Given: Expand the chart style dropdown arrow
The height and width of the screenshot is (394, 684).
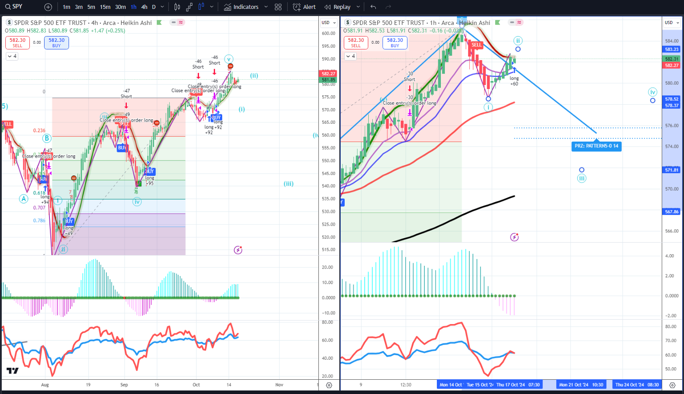Looking at the screenshot, I should (x=212, y=7).
